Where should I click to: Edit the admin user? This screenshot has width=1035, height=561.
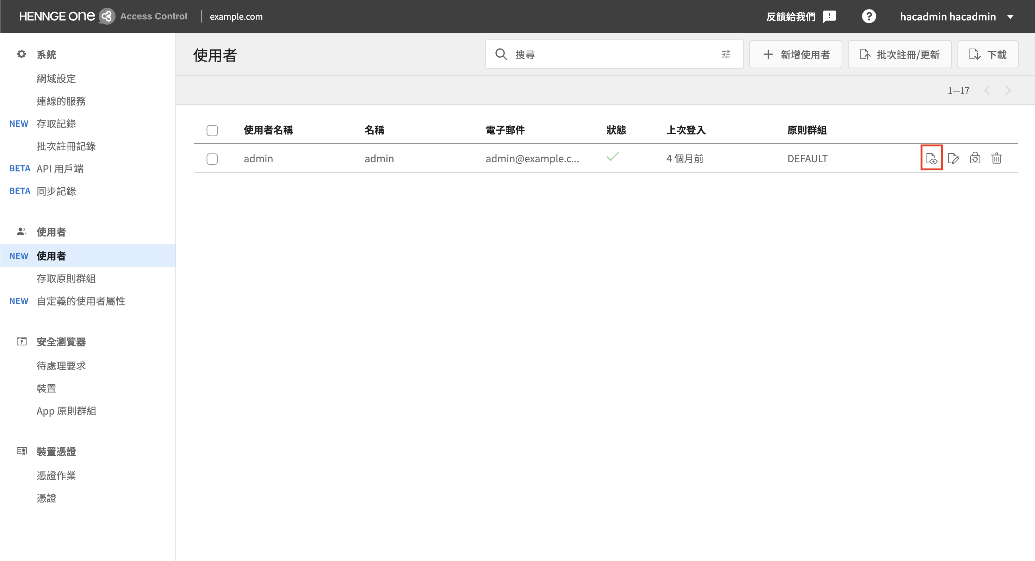coord(953,158)
